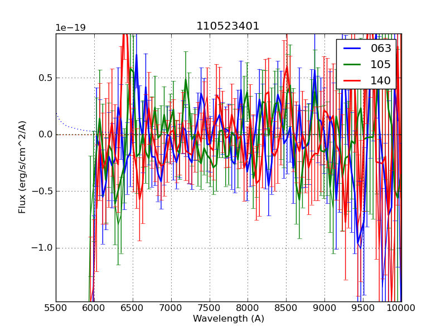
Task: Click the red line swatch in legend
Action: [352, 80]
